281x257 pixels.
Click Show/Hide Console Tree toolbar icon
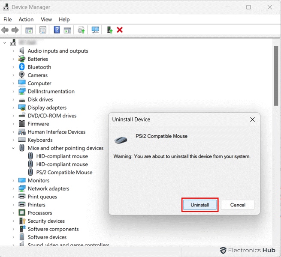29,30
